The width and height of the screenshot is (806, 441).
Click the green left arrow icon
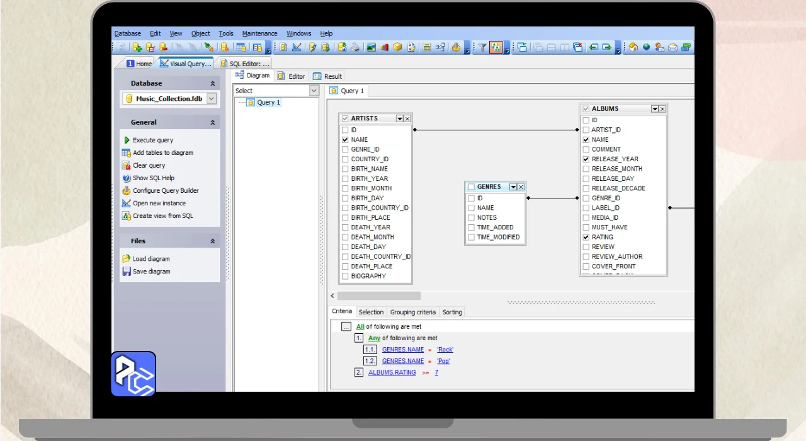[593, 47]
